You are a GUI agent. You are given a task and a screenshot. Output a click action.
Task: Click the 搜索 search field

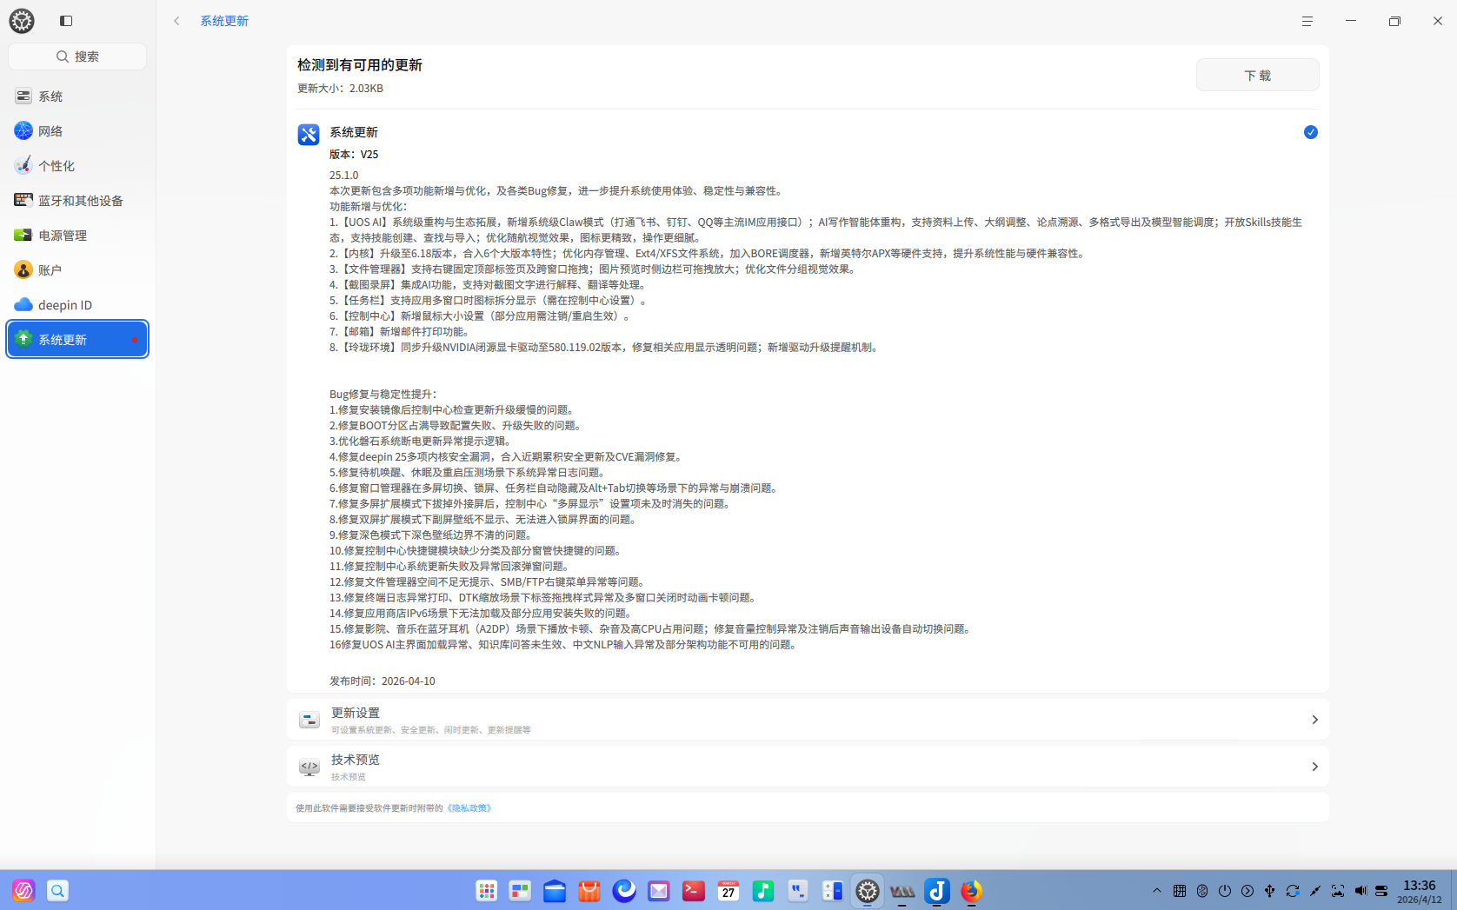coord(77,56)
